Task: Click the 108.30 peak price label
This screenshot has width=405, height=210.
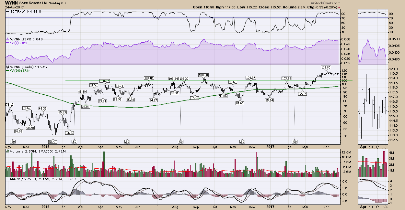Action: click(204, 75)
